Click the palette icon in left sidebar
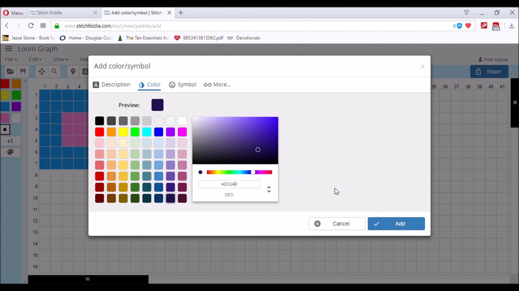The width and height of the screenshot is (519, 291). tap(11, 152)
